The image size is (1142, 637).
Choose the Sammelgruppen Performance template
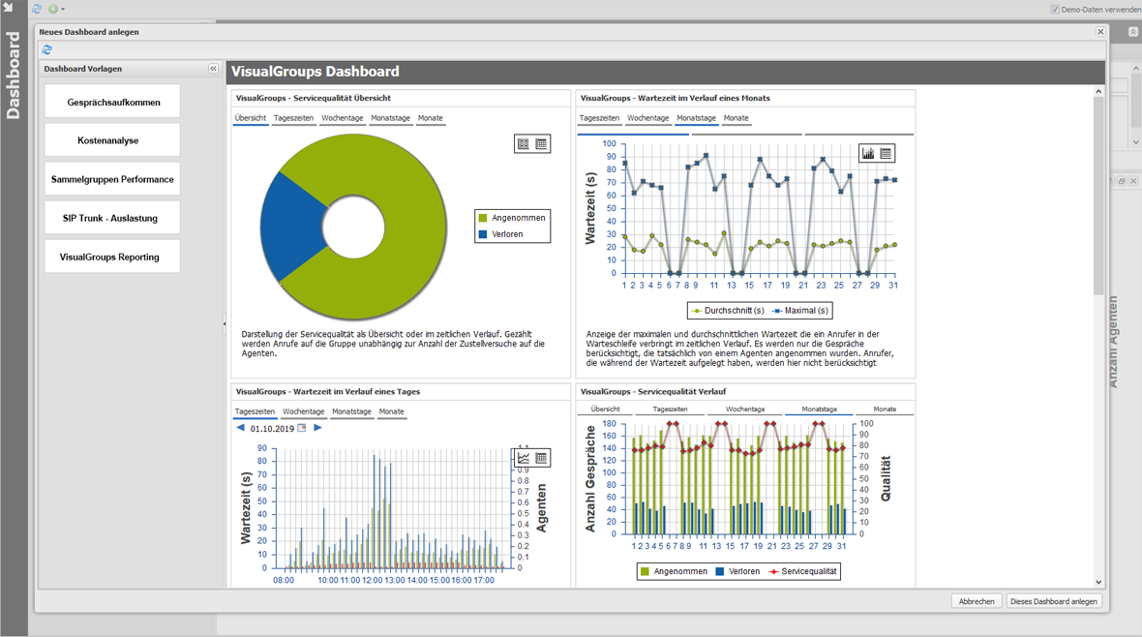[112, 178]
